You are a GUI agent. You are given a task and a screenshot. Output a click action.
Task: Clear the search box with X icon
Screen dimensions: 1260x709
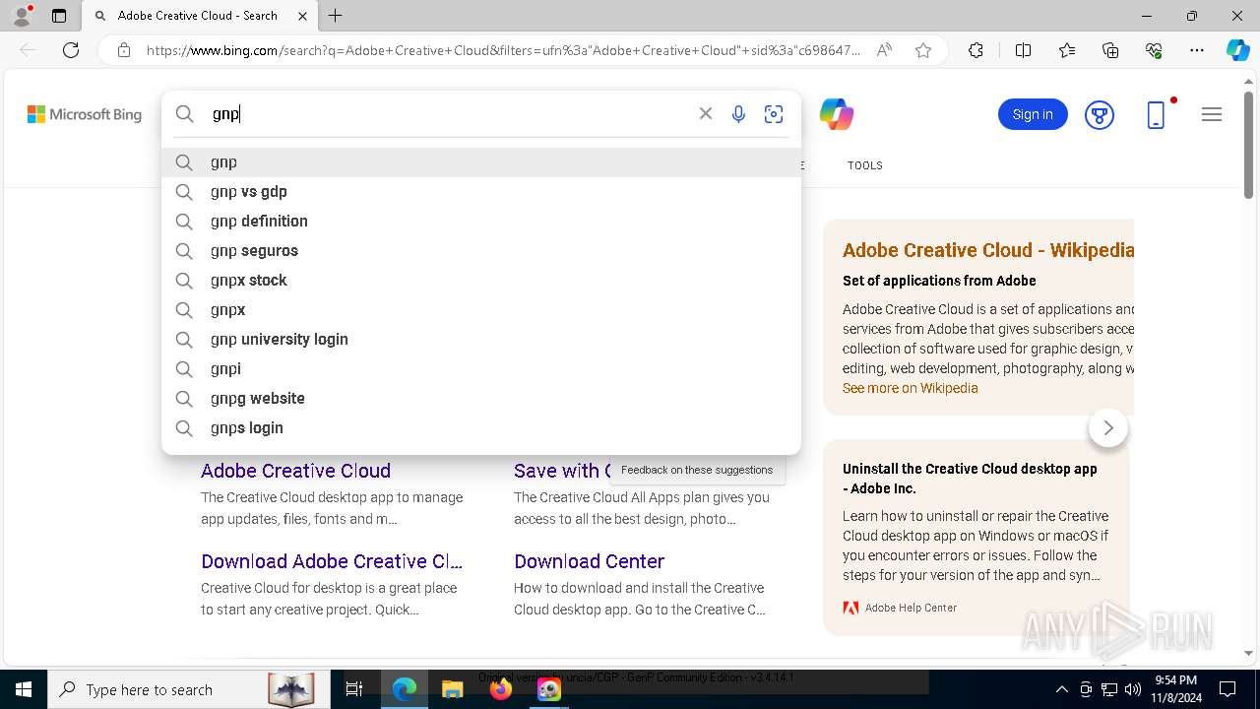706,114
